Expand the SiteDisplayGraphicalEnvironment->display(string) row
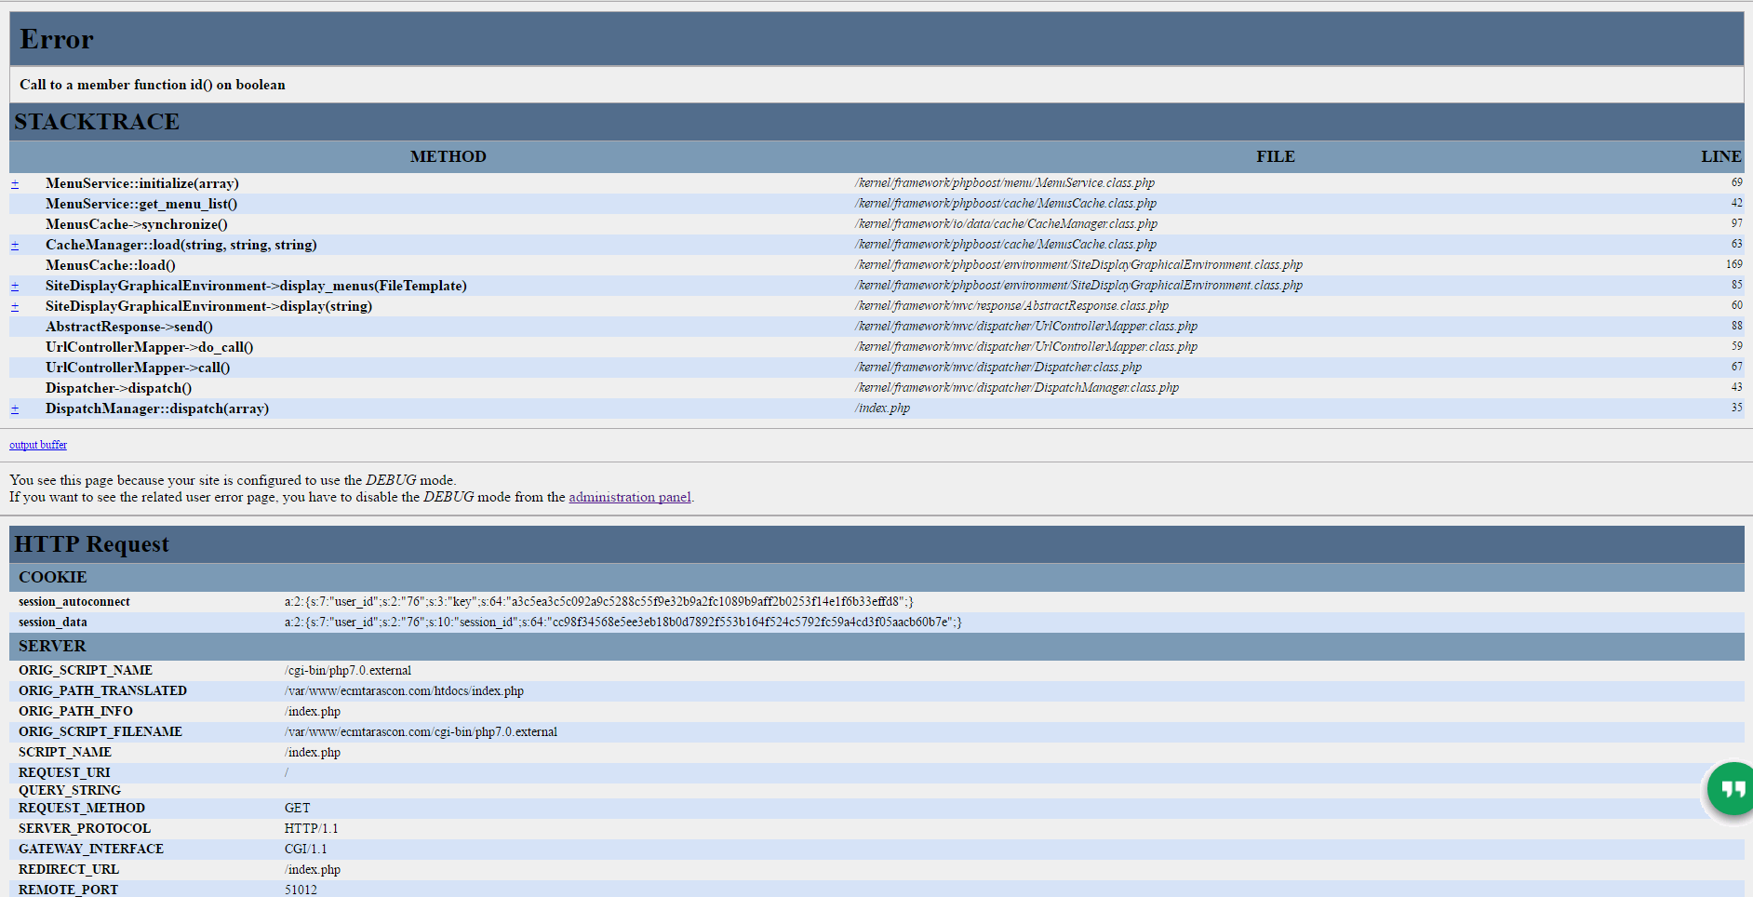 [15, 307]
